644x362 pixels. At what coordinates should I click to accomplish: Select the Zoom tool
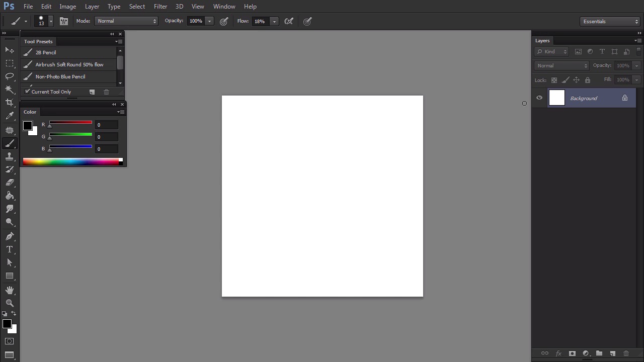(x=10, y=303)
